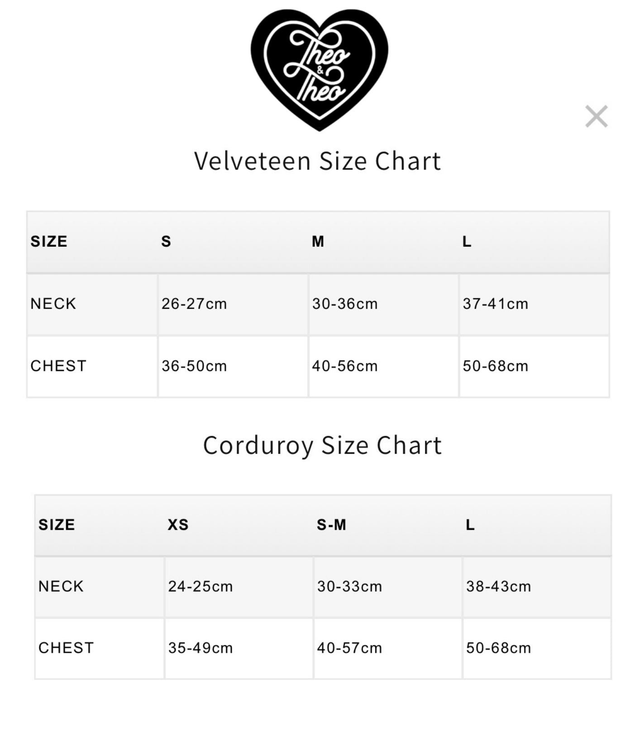Click the Velveteen small neck cell 26-27cm
This screenshot has height=732, width=640.
tap(233, 304)
